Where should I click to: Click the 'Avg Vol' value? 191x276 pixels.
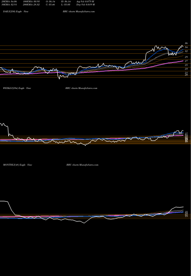(85, 2)
